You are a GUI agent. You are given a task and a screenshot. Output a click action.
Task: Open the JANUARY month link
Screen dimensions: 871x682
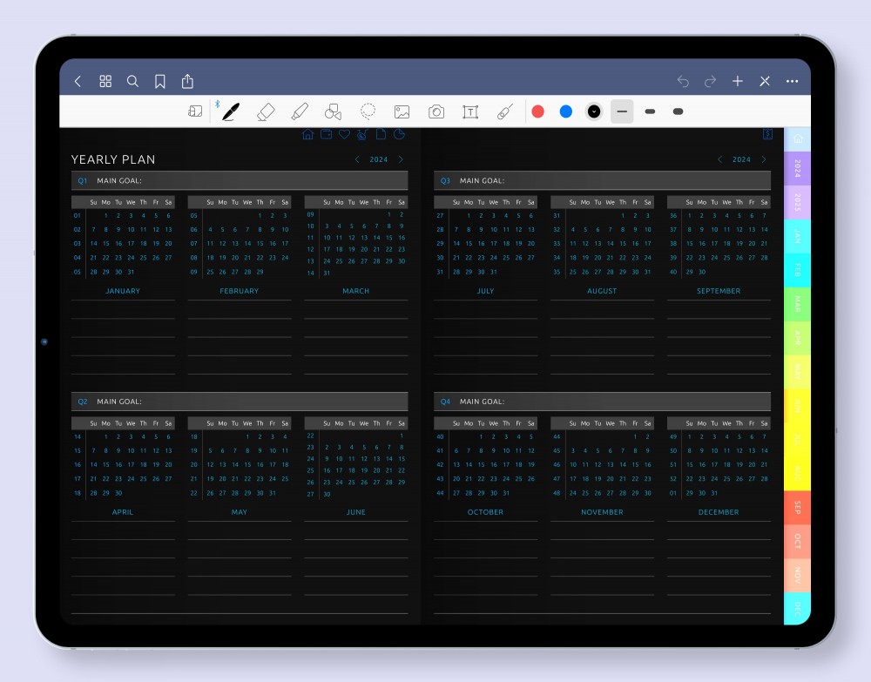[123, 291]
